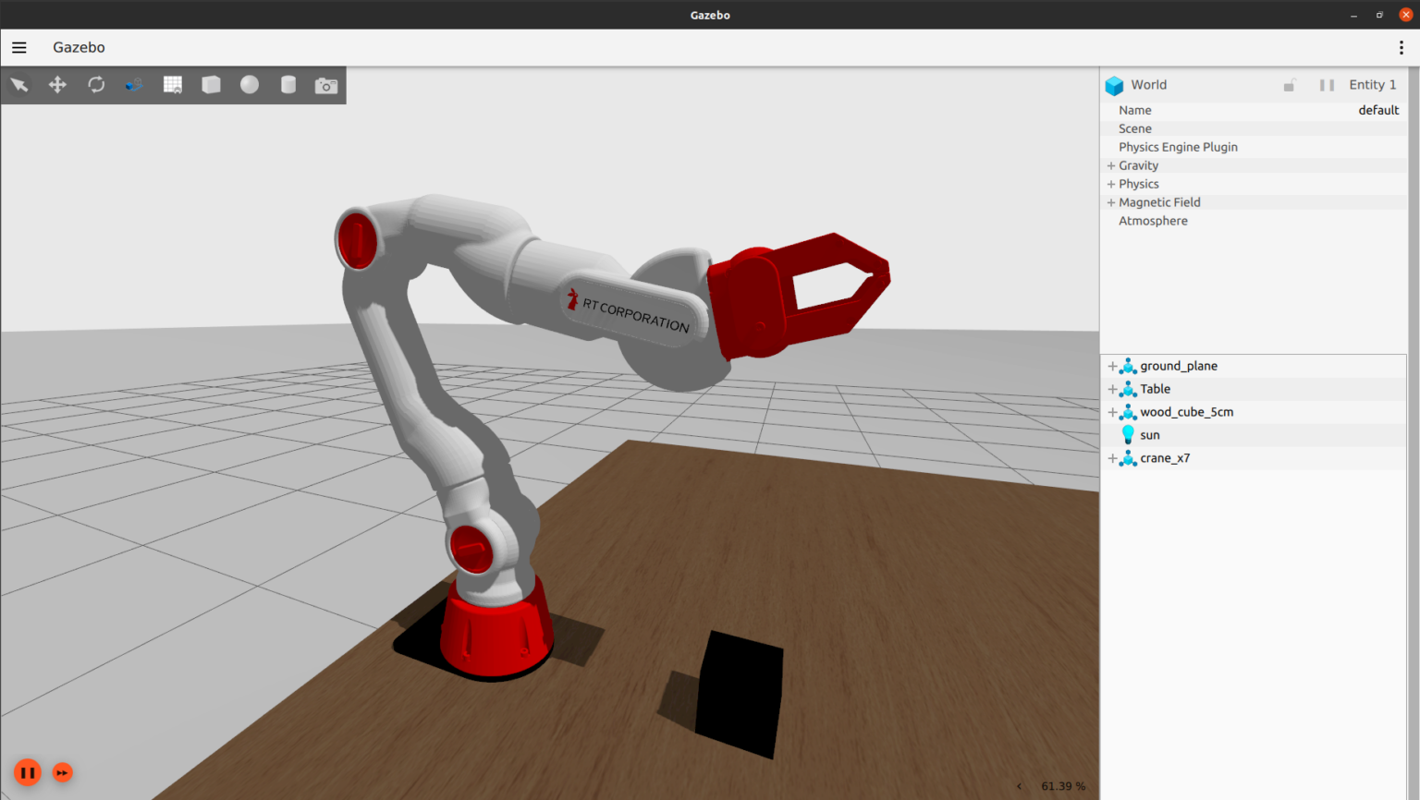This screenshot has height=800, width=1420.
Task: Step the simulation forward
Action: coord(62,772)
